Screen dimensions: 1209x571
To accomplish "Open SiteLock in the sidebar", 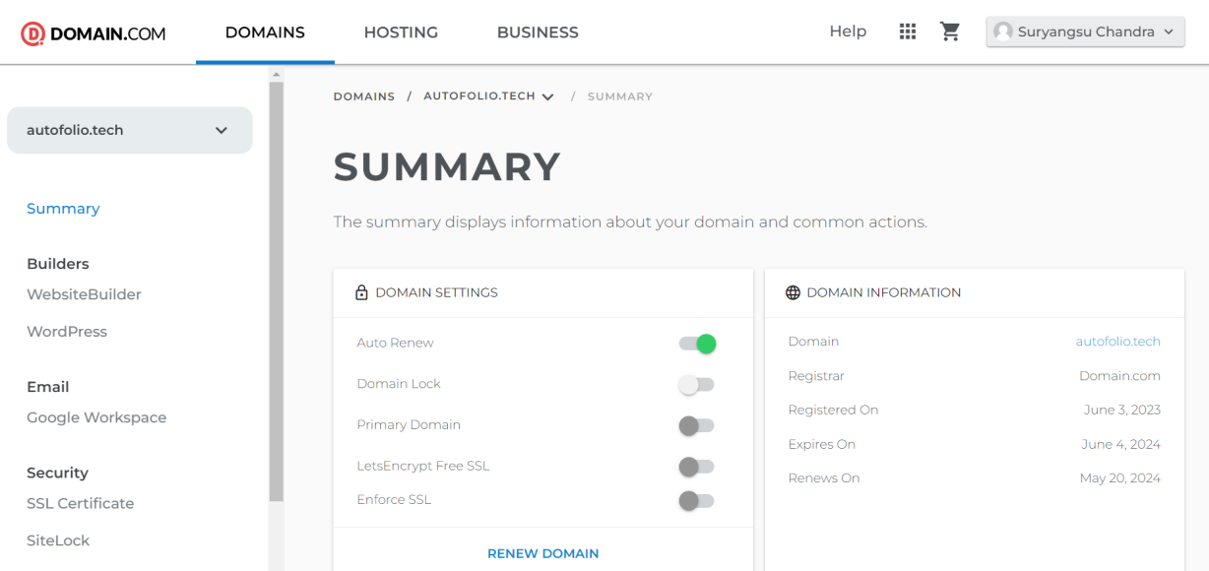I will (58, 540).
